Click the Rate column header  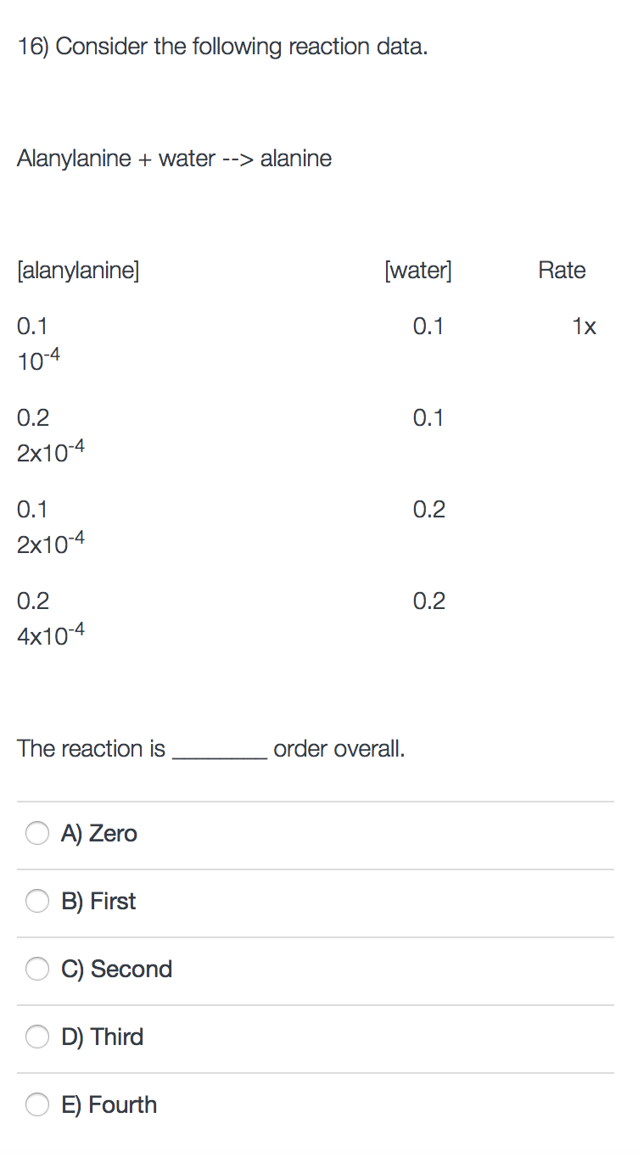562,270
